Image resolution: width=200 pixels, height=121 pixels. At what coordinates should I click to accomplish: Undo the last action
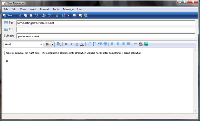coord(36,15)
